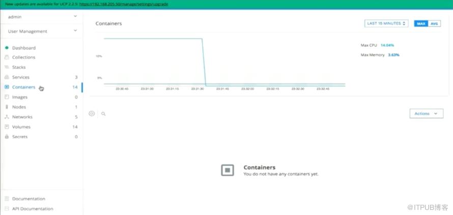Click the search magnifier icon
Screen dimensions: 453x215
(x=103, y=114)
